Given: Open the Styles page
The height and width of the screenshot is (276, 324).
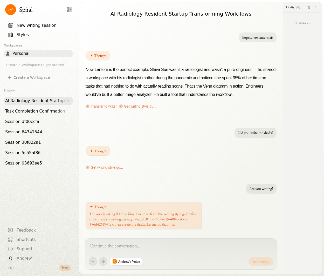Looking at the screenshot, I should click(23, 35).
